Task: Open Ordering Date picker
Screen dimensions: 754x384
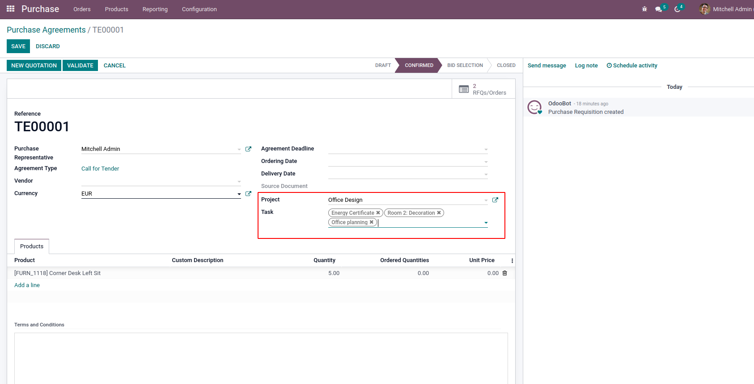Action: [486, 162]
